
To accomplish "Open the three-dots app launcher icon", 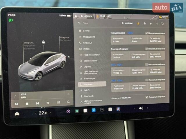I will 102,110.
